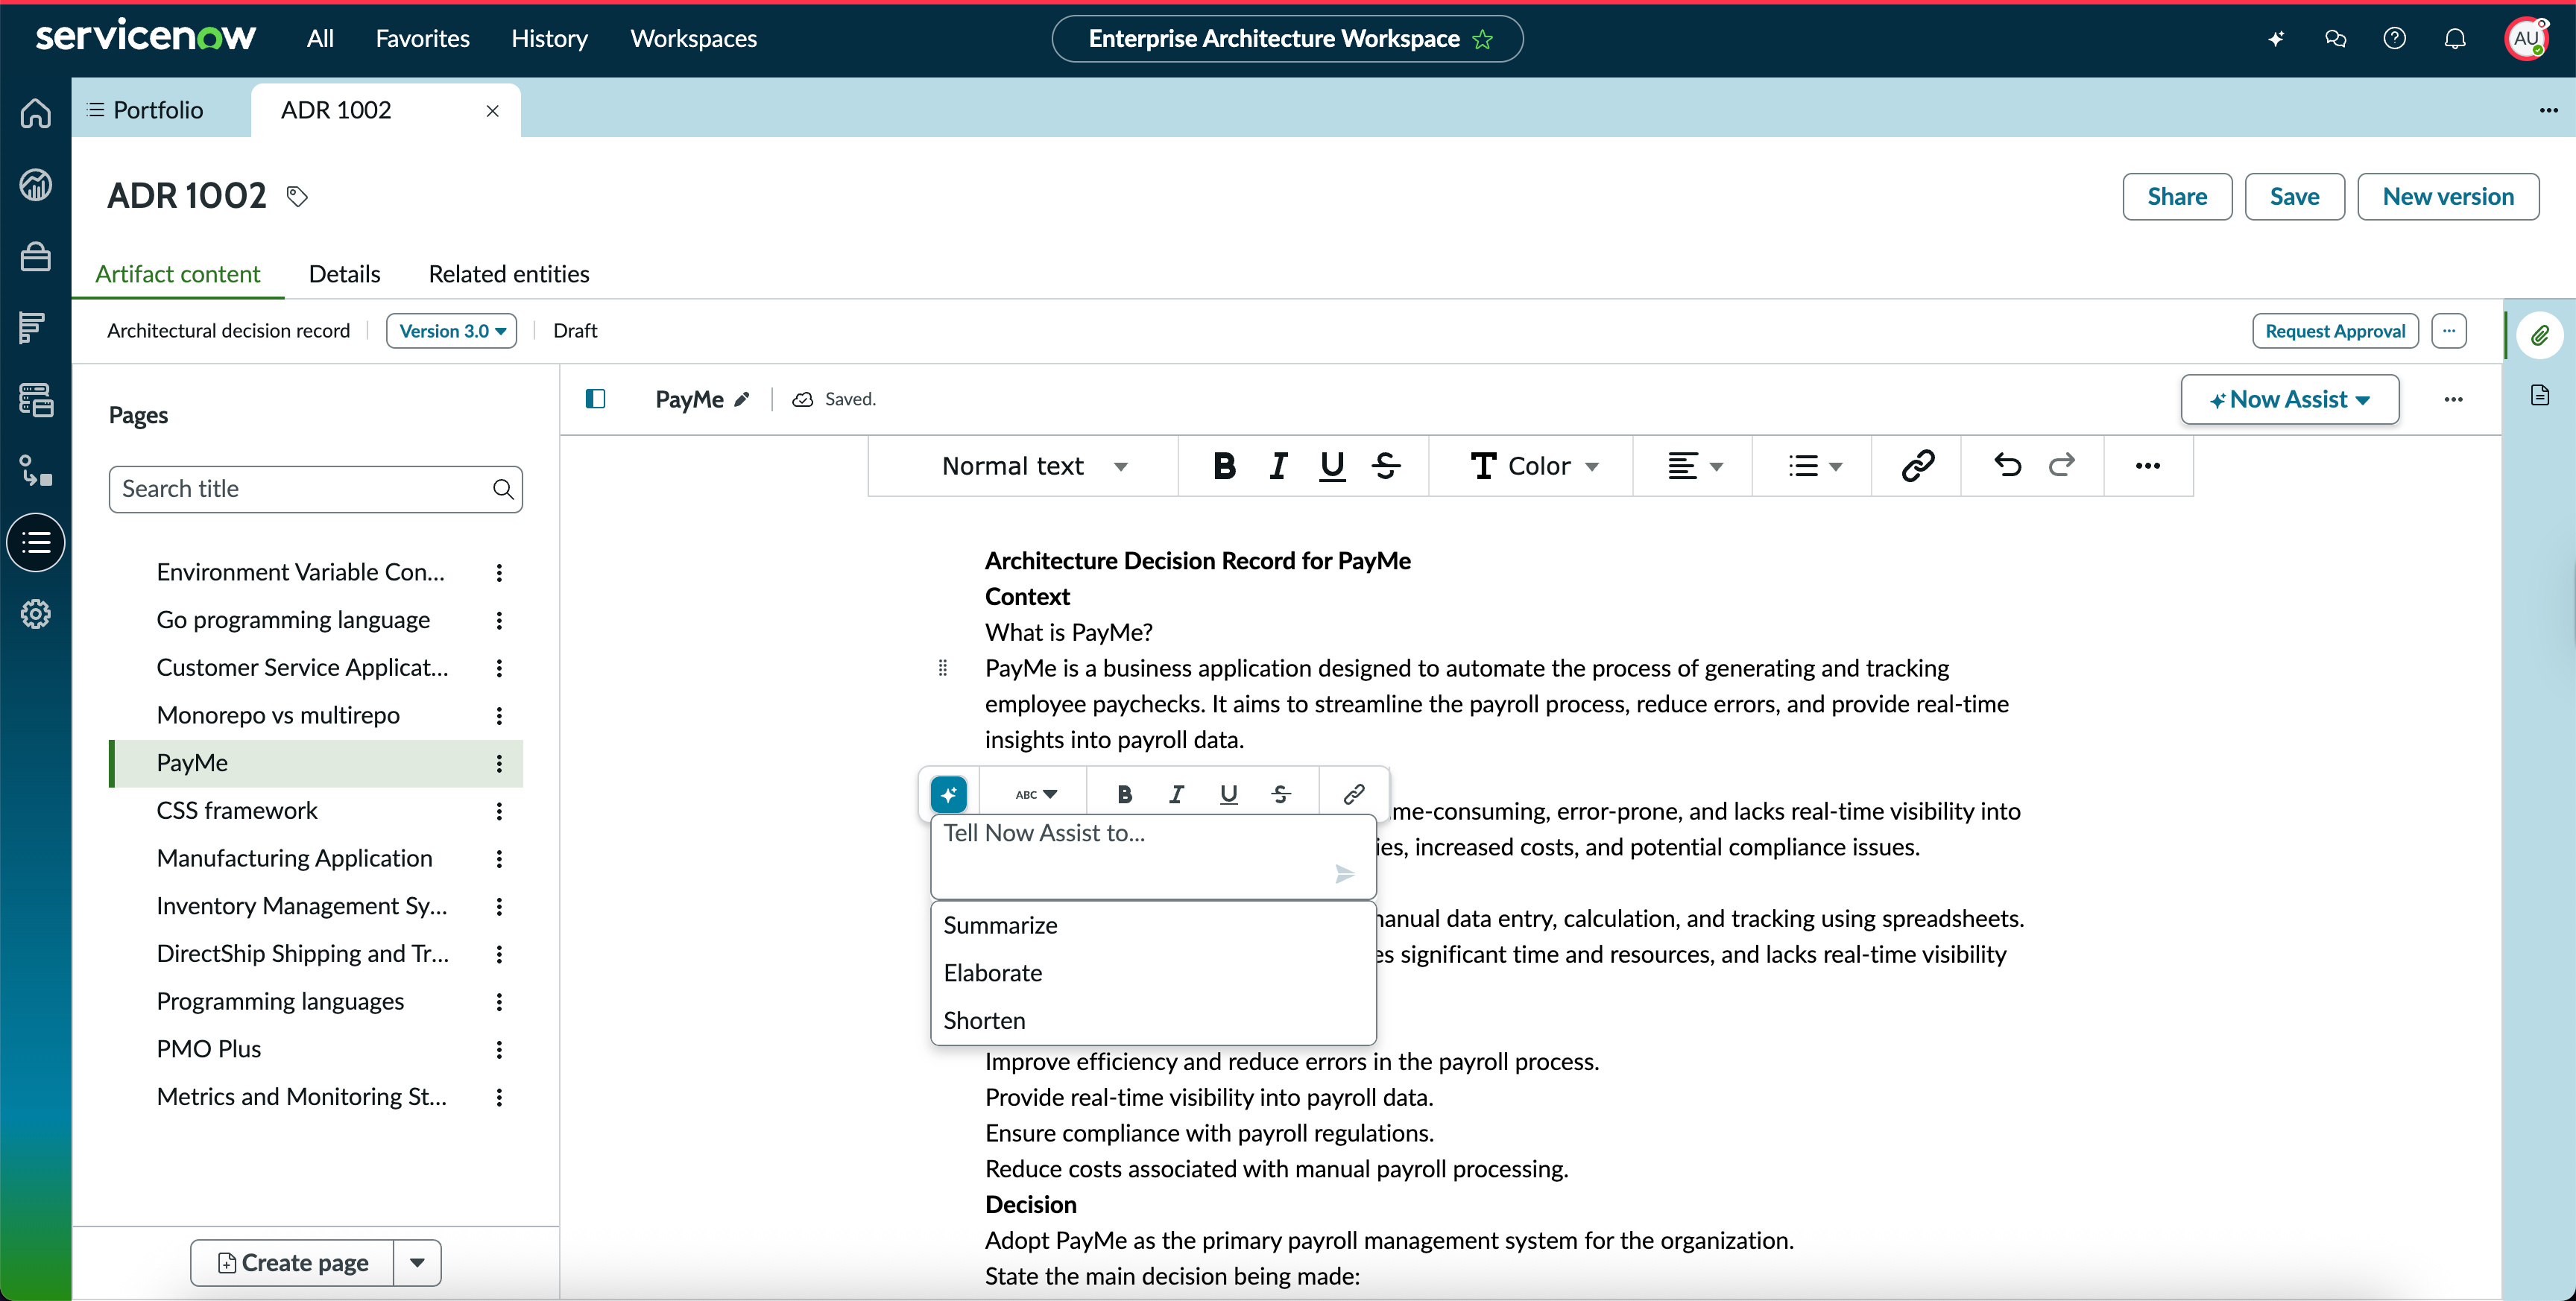
Task: Open the list style dropdown
Action: click(1815, 466)
